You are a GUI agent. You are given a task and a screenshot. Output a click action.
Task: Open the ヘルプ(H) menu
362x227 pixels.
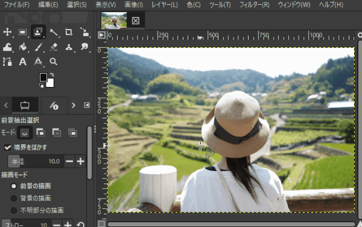click(x=331, y=5)
